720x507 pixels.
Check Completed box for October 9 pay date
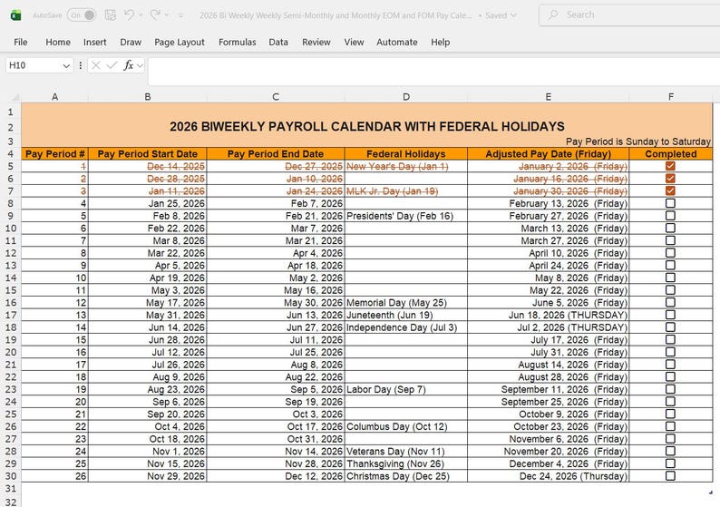pyautogui.click(x=670, y=414)
